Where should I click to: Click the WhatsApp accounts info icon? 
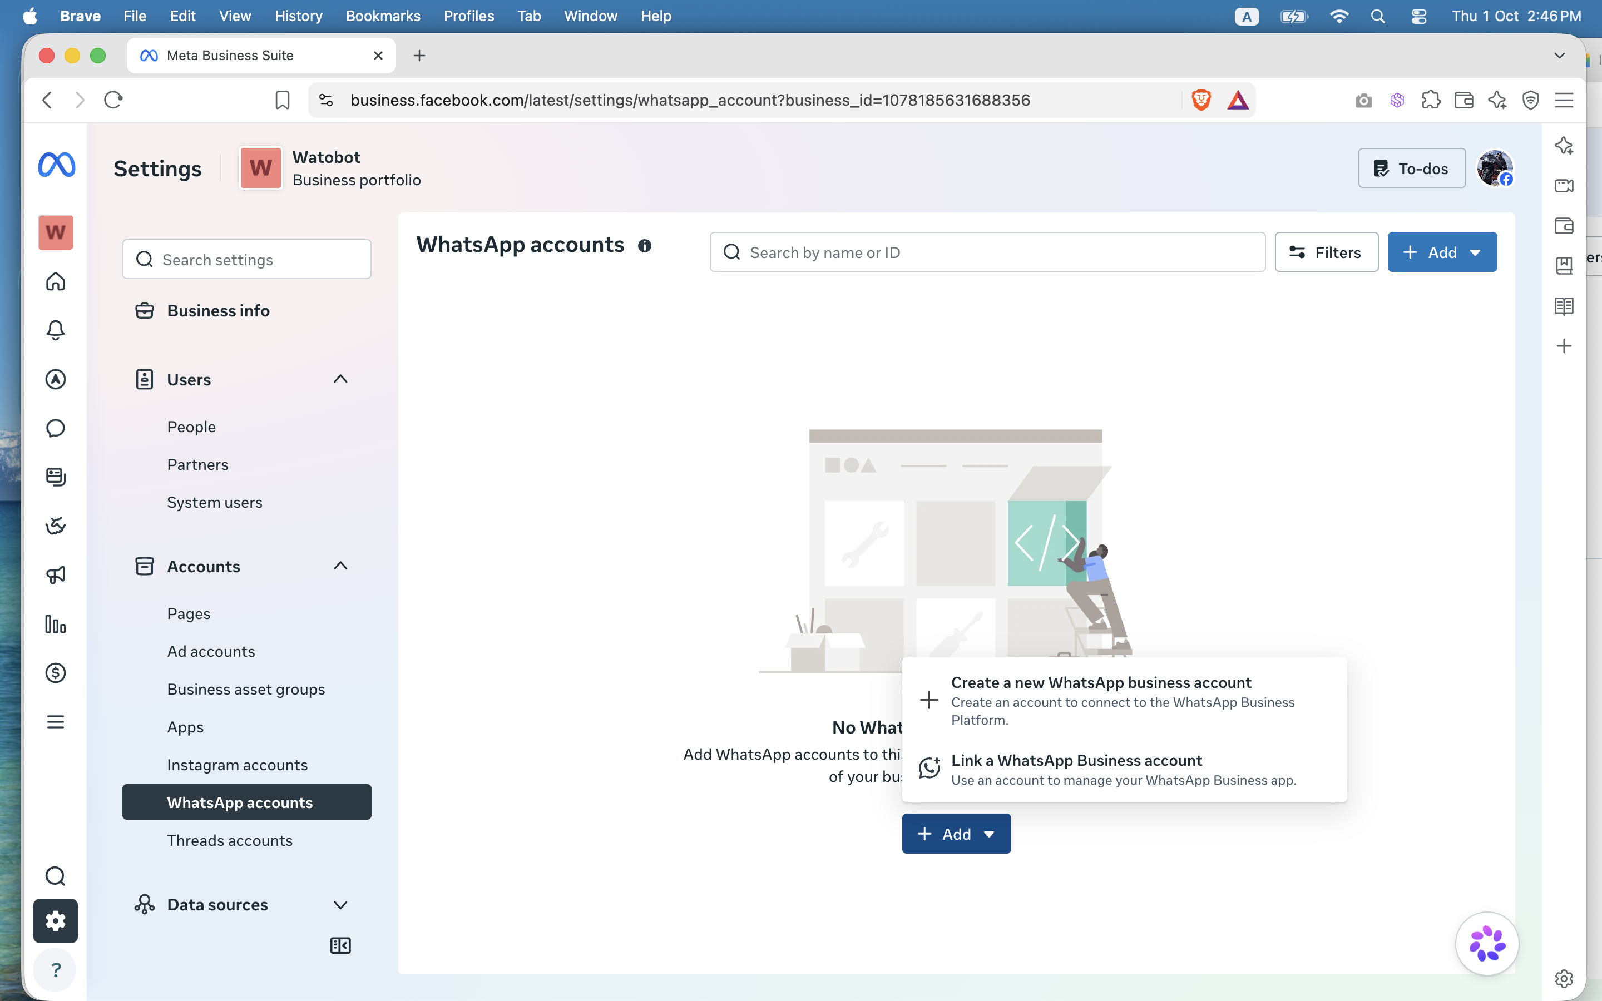coord(645,246)
